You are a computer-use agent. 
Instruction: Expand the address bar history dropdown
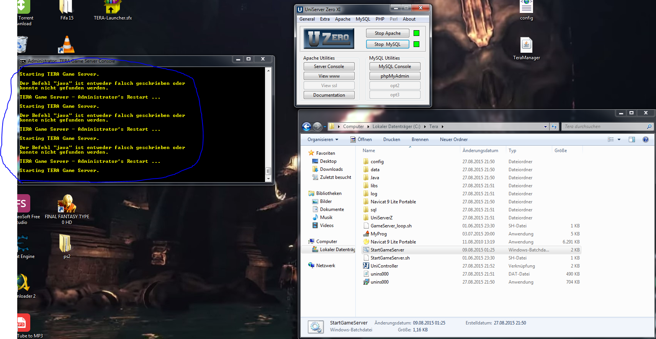click(545, 127)
